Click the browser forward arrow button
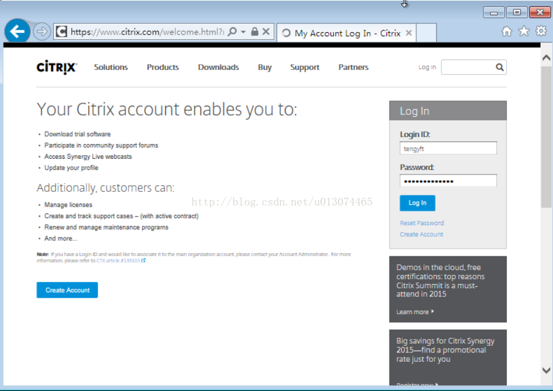This screenshot has height=391, width=553. (41, 32)
